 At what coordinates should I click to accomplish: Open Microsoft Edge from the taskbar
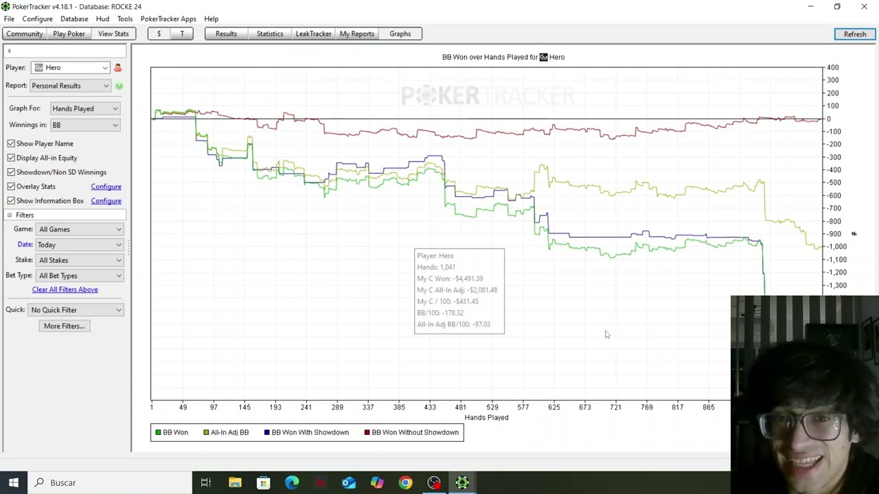point(292,482)
